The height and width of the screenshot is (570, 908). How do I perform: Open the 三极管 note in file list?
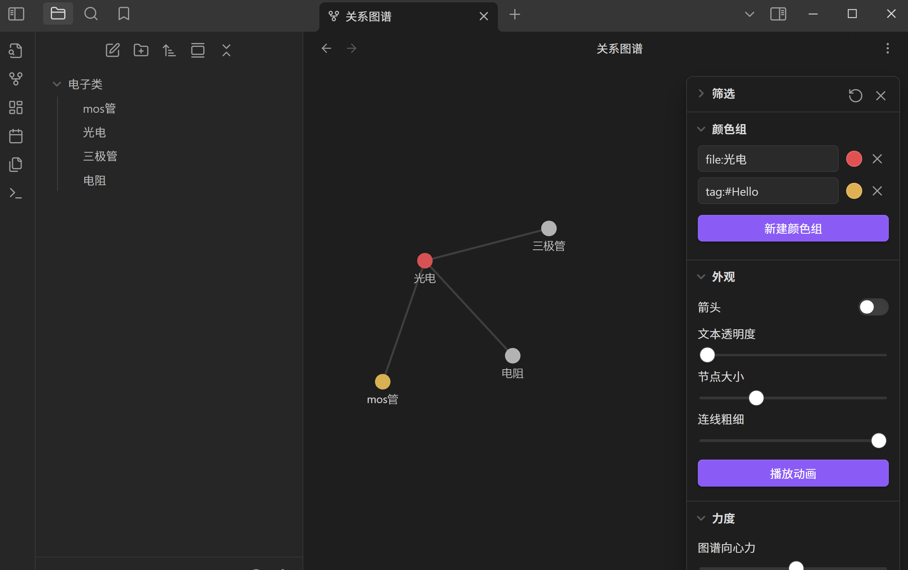100,156
